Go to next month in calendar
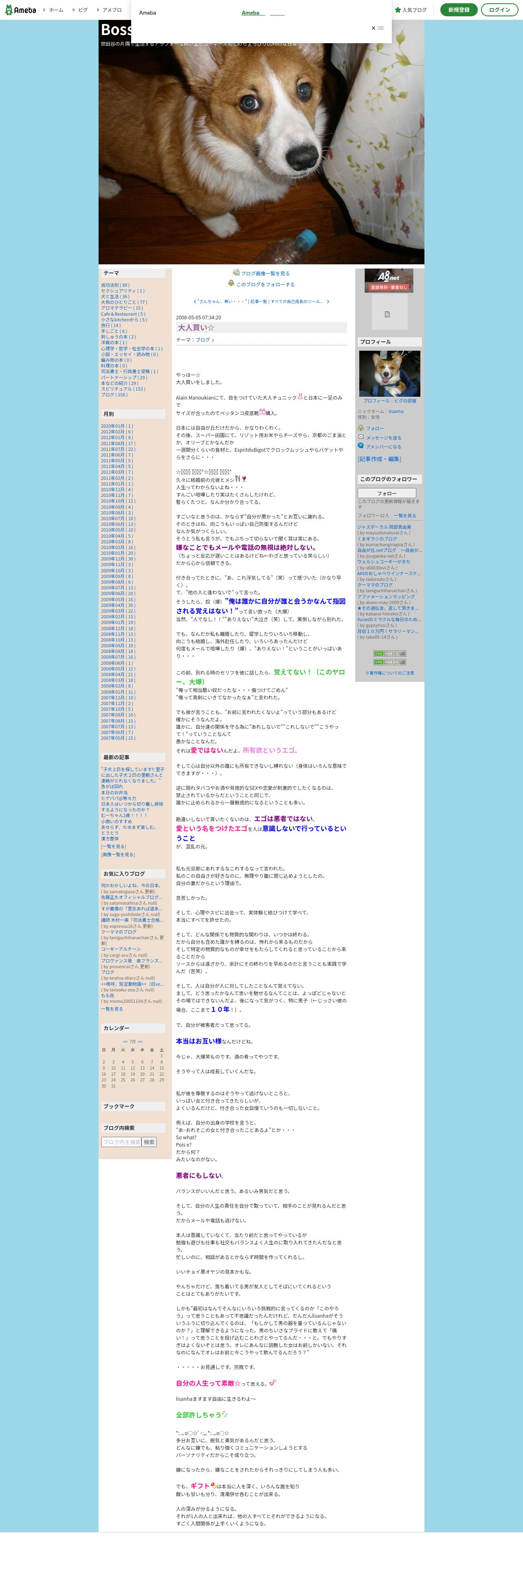This screenshot has height=1569, width=523. click(140, 1042)
